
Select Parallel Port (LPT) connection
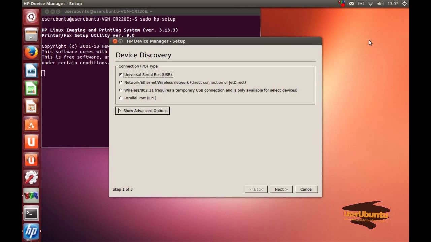pos(137,98)
